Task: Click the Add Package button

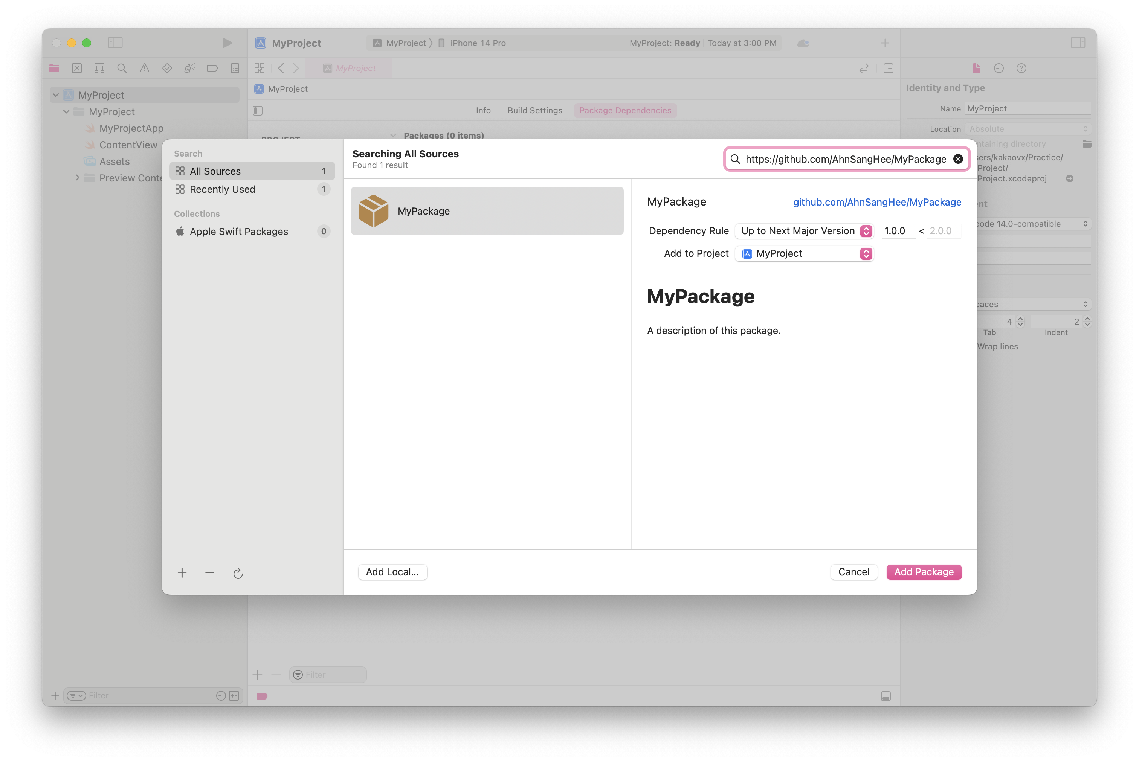Action: (x=924, y=572)
